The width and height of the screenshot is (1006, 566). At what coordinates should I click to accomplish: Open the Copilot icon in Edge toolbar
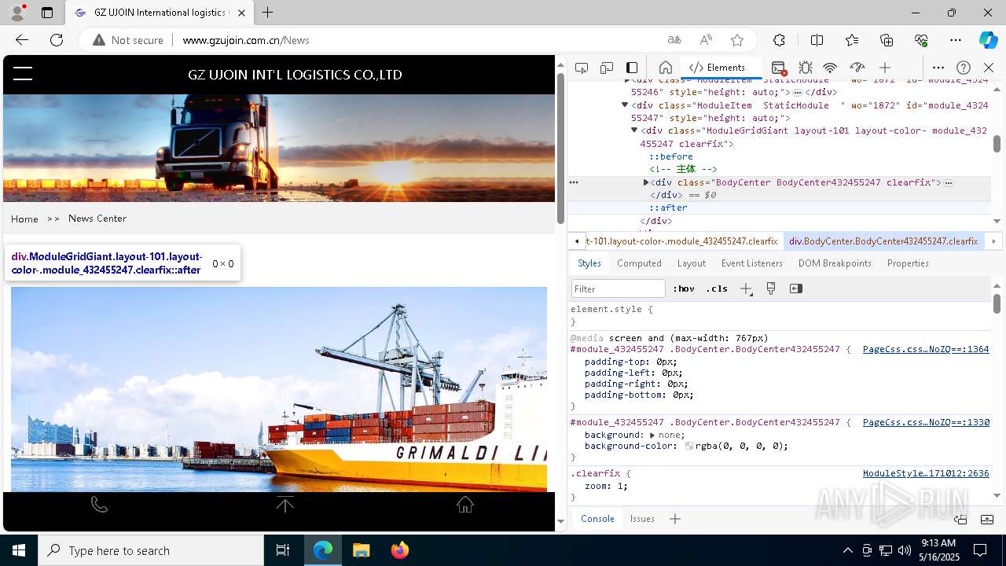click(988, 40)
